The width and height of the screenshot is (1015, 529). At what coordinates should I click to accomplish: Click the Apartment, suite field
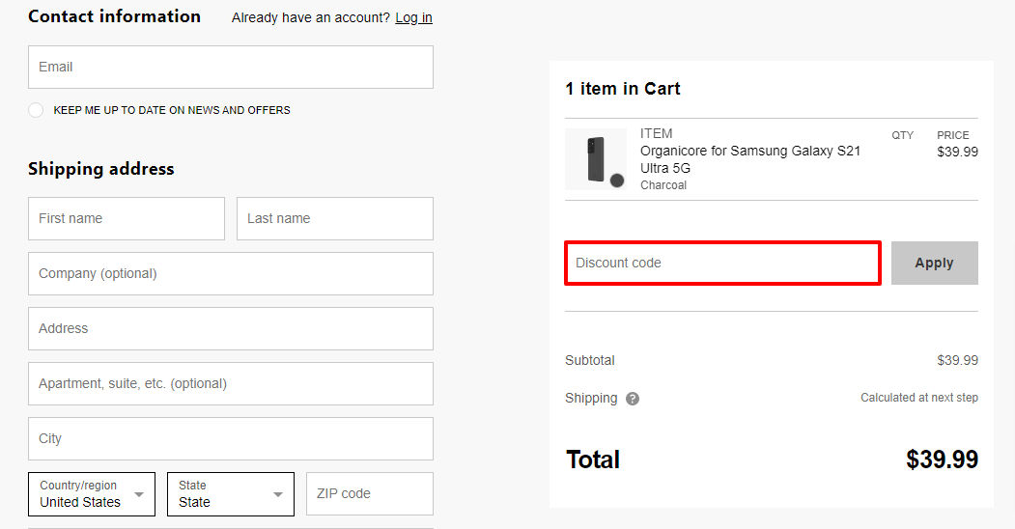[x=231, y=383]
